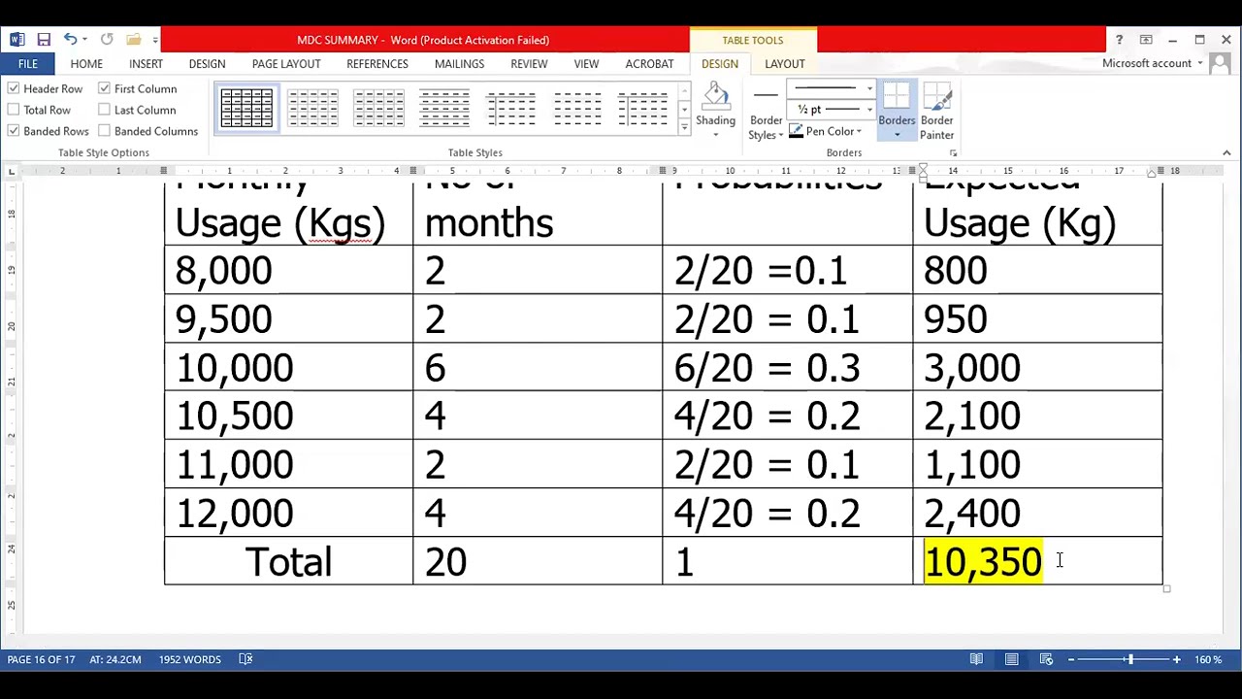Click the 6/20 = 0.3 probability cell

(x=788, y=367)
